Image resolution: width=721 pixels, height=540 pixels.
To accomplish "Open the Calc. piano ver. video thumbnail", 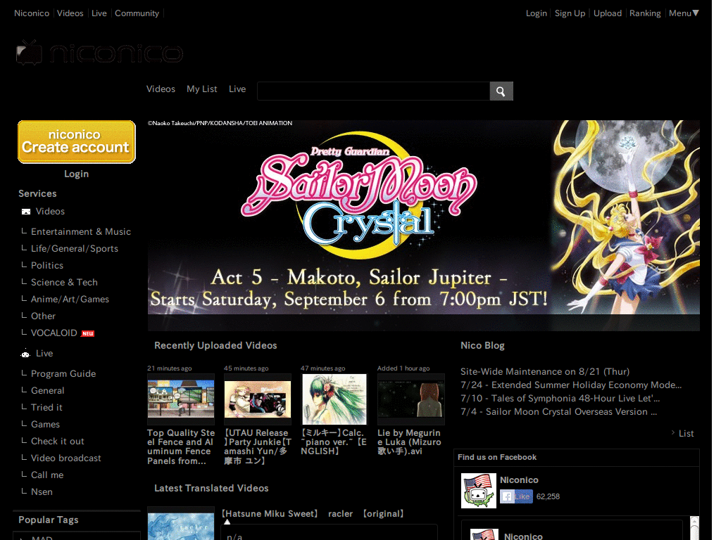I will 334,399.
